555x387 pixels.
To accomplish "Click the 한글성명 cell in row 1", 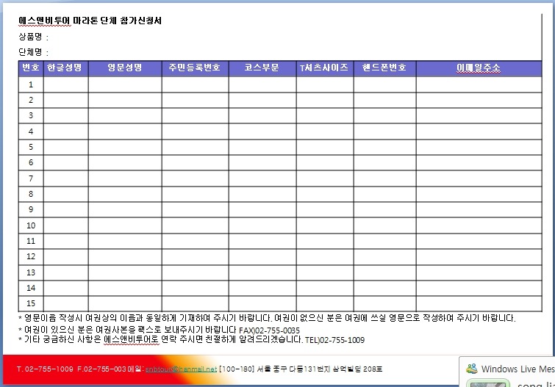I will 66,84.
